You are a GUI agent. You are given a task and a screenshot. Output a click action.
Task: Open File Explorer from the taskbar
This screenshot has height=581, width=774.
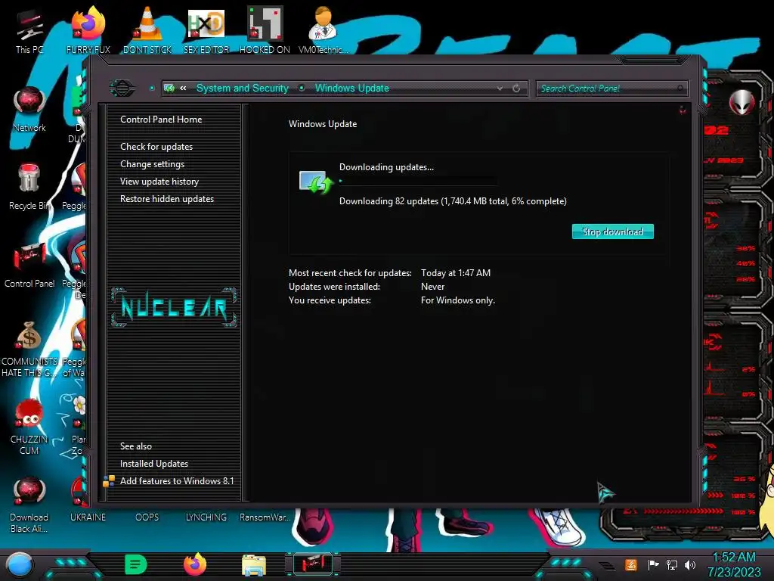[x=254, y=565]
